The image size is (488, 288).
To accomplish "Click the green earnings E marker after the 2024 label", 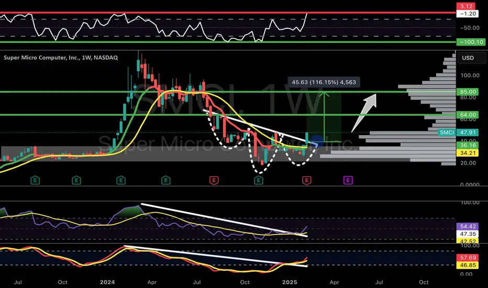I will pyautogui.click(x=121, y=180).
